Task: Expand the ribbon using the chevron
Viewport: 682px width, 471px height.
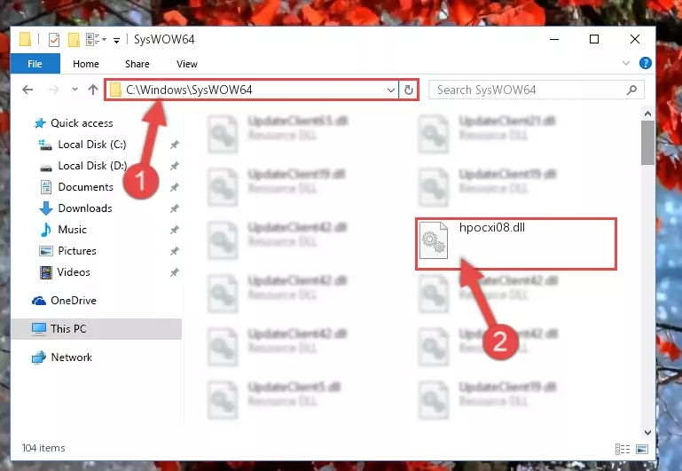Action: 626,63
